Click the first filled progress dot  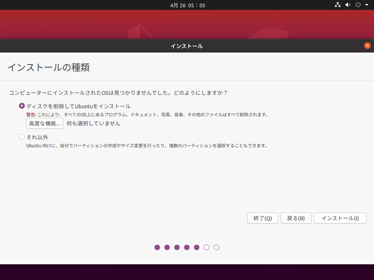(x=157, y=248)
